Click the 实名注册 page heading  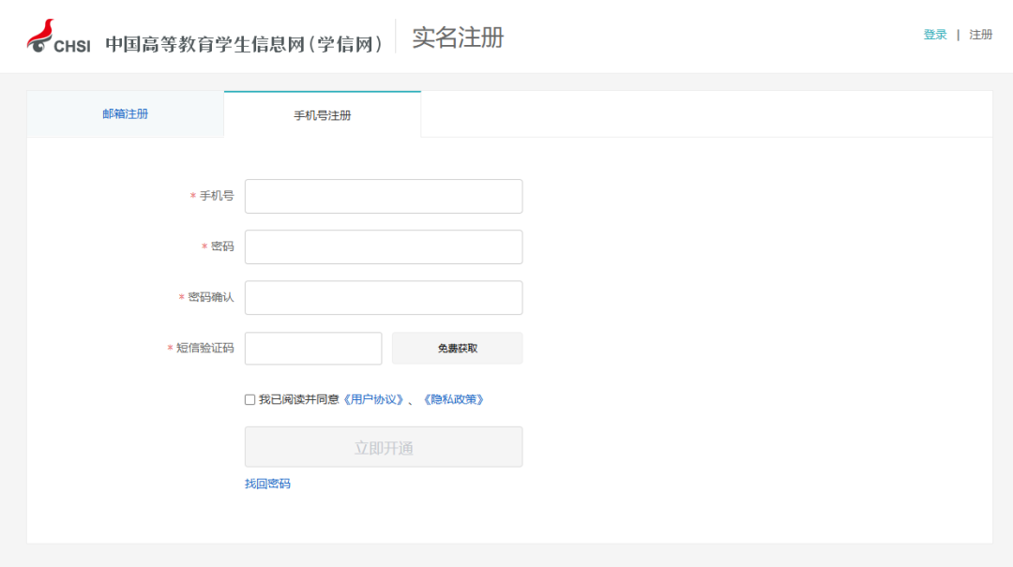point(458,37)
